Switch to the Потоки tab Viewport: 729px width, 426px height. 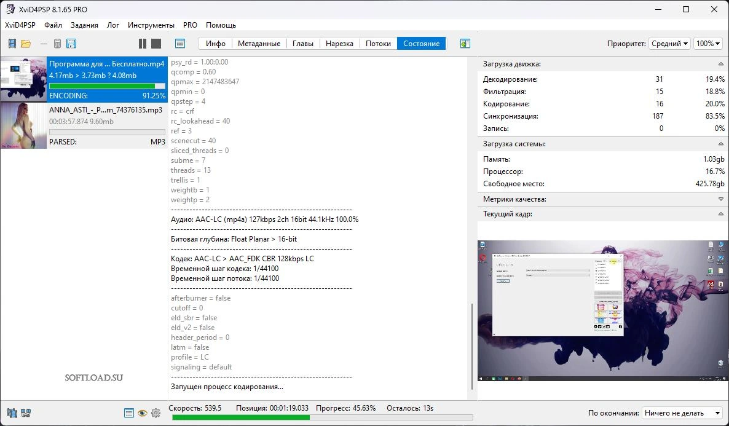coord(378,43)
